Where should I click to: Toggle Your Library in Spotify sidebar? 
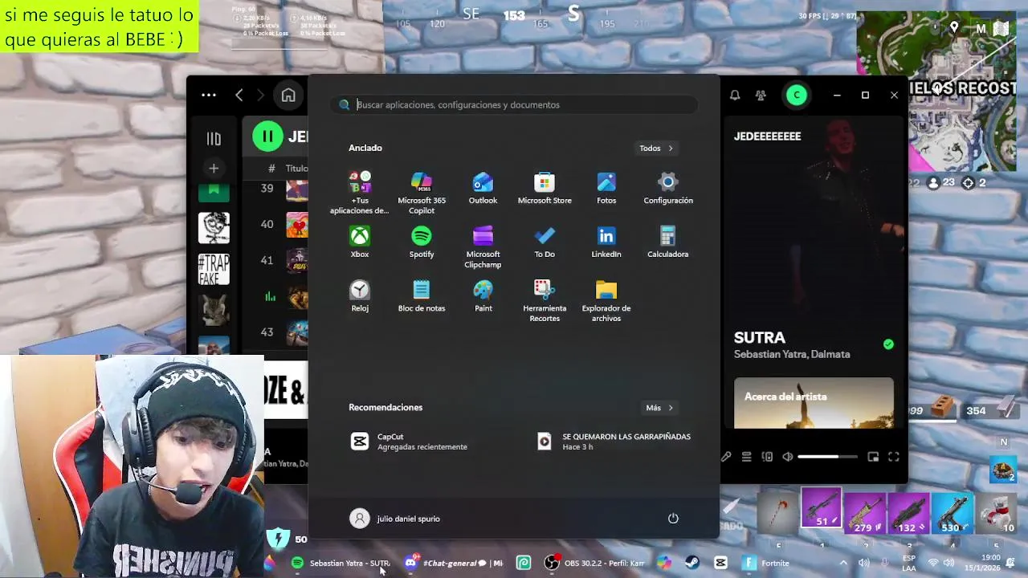(x=214, y=139)
